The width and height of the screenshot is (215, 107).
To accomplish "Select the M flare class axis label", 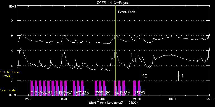I will point(12,36).
